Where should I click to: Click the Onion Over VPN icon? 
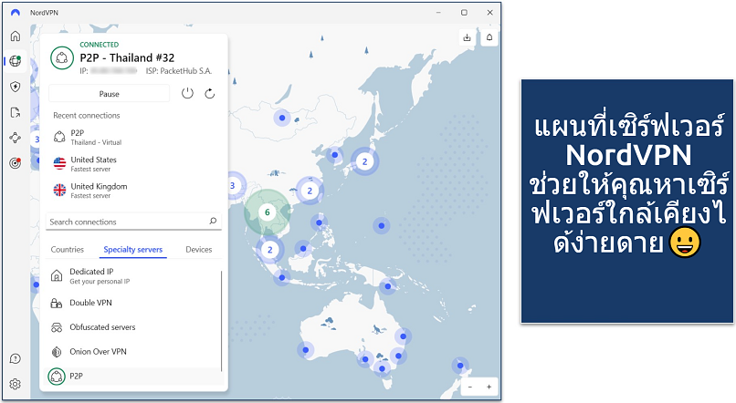[x=57, y=352]
